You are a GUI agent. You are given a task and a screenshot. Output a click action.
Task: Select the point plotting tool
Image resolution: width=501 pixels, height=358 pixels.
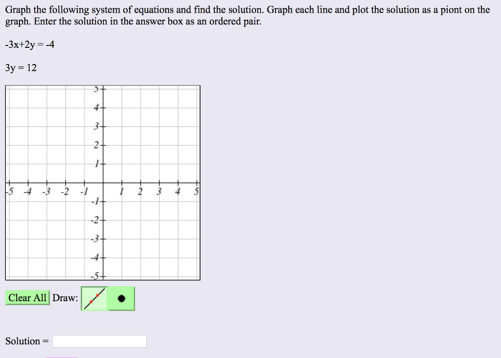tap(121, 297)
